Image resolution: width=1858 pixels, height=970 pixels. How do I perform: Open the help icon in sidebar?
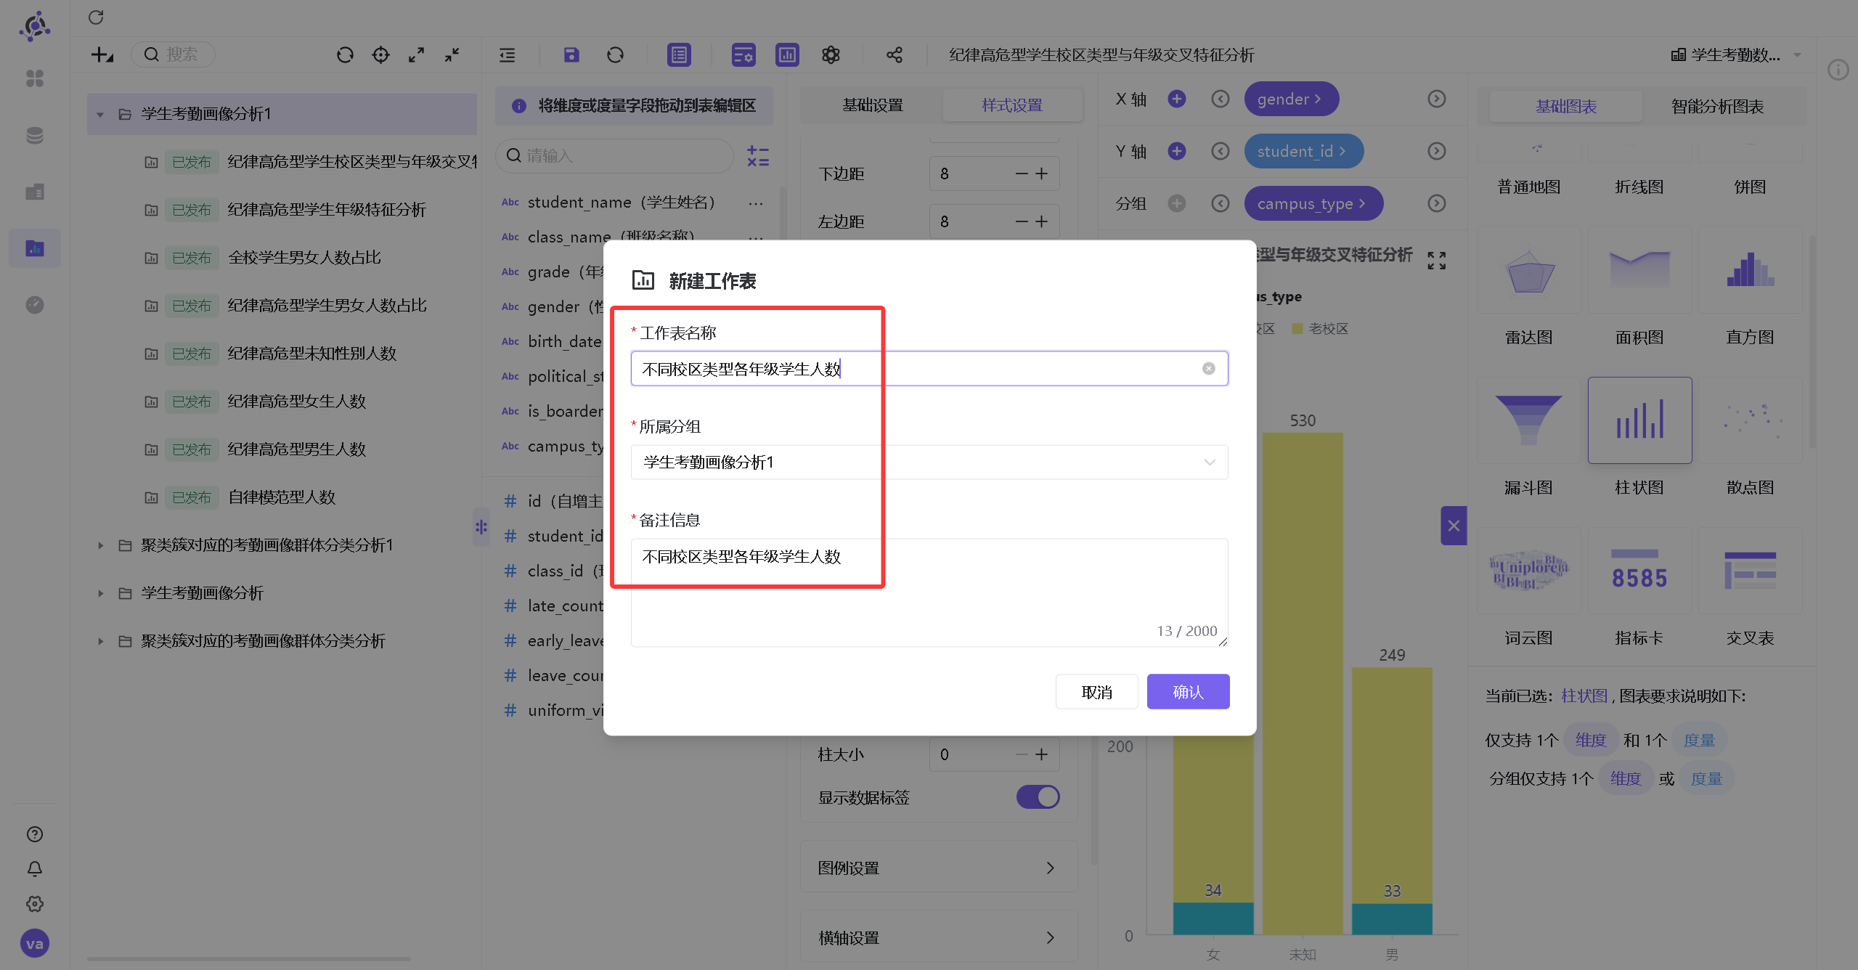pyautogui.click(x=35, y=834)
